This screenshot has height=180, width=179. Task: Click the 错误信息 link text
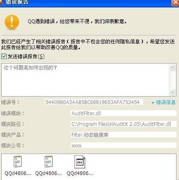click(x=166, y=102)
